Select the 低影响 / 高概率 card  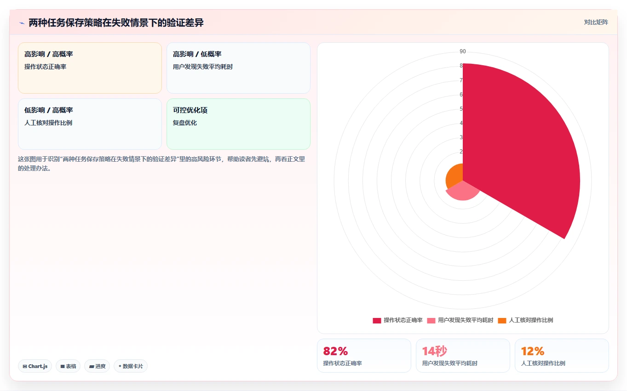point(90,124)
